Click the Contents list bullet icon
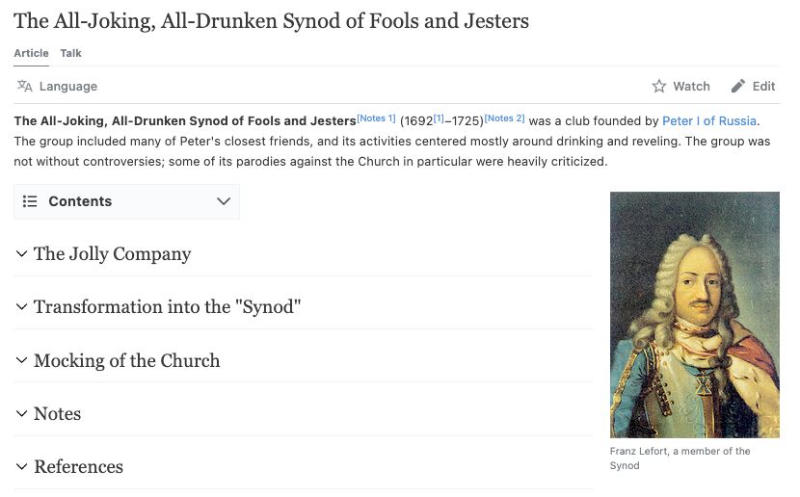The height and width of the screenshot is (497, 800). pos(30,201)
